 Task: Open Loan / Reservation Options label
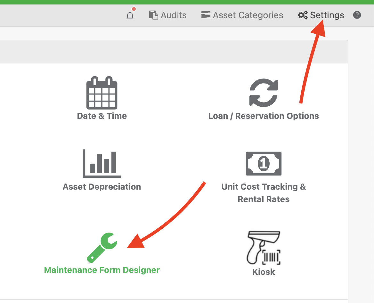[x=264, y=116]
